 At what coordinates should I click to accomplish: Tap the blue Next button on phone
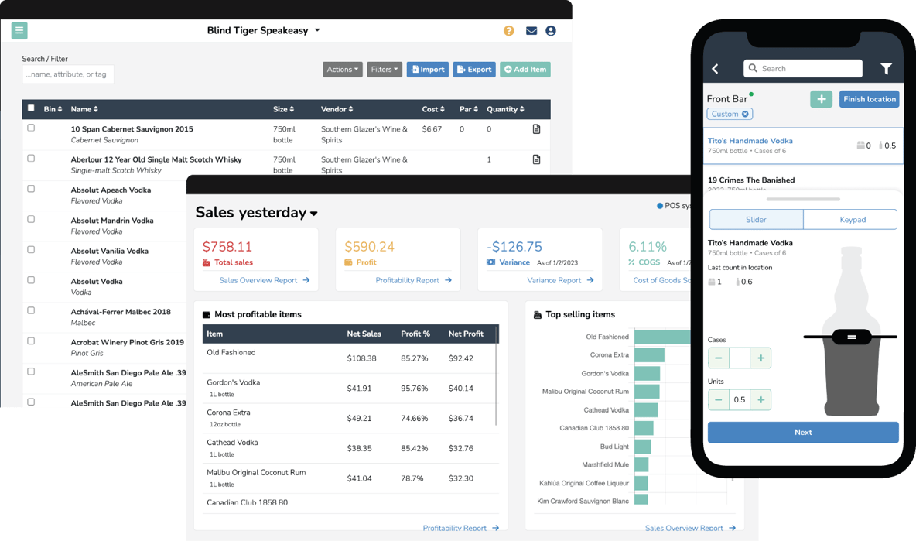pos(803,433)
